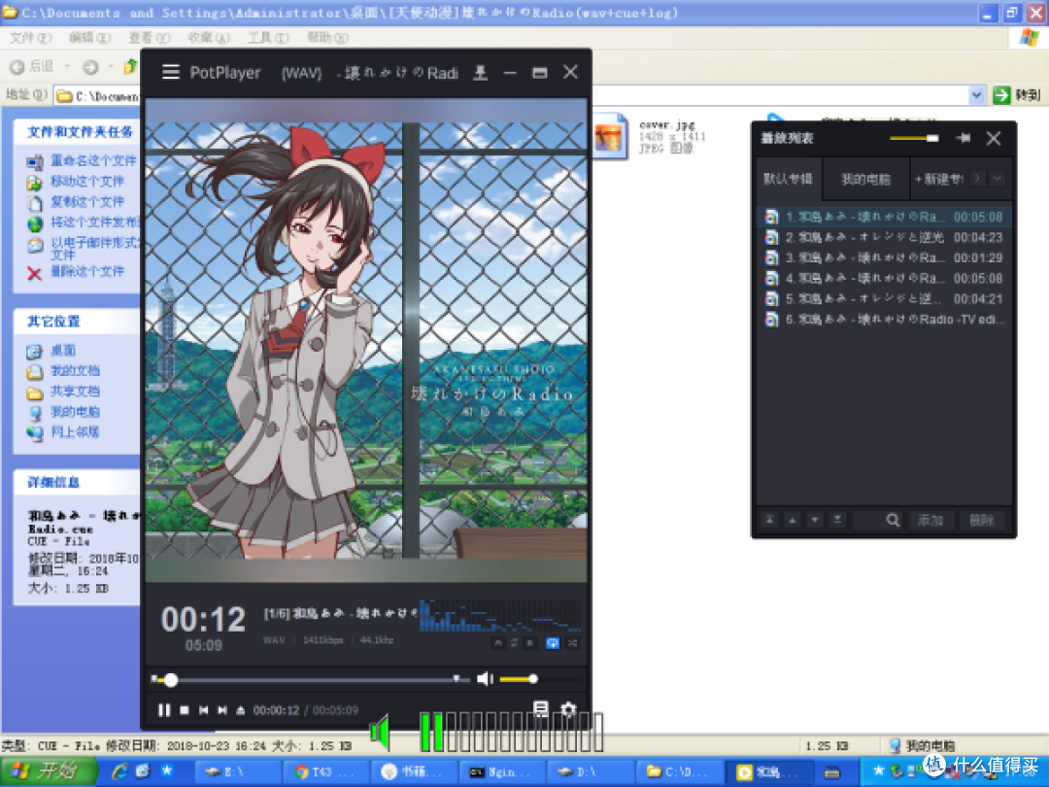This screenshot has height=787, width=1049.
Task: Pause playback in PotPlayer
Action: [164, 710]
